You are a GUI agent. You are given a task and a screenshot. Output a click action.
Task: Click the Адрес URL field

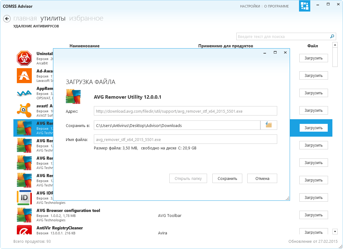click(x=186, y=111)
